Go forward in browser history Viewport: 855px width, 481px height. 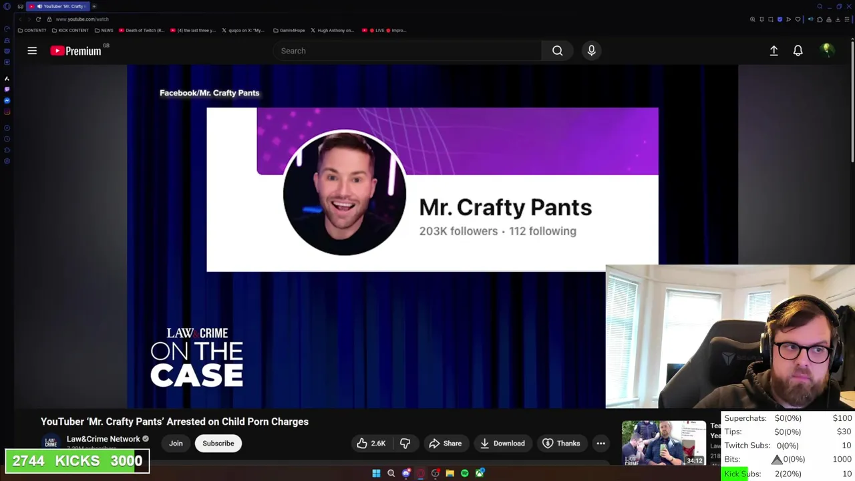click(29, 19)
